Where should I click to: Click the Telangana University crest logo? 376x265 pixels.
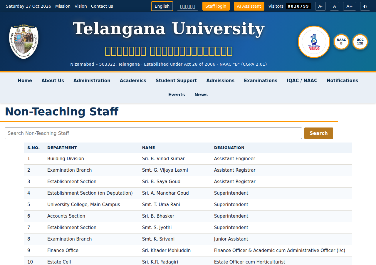(x=24, y=42)
